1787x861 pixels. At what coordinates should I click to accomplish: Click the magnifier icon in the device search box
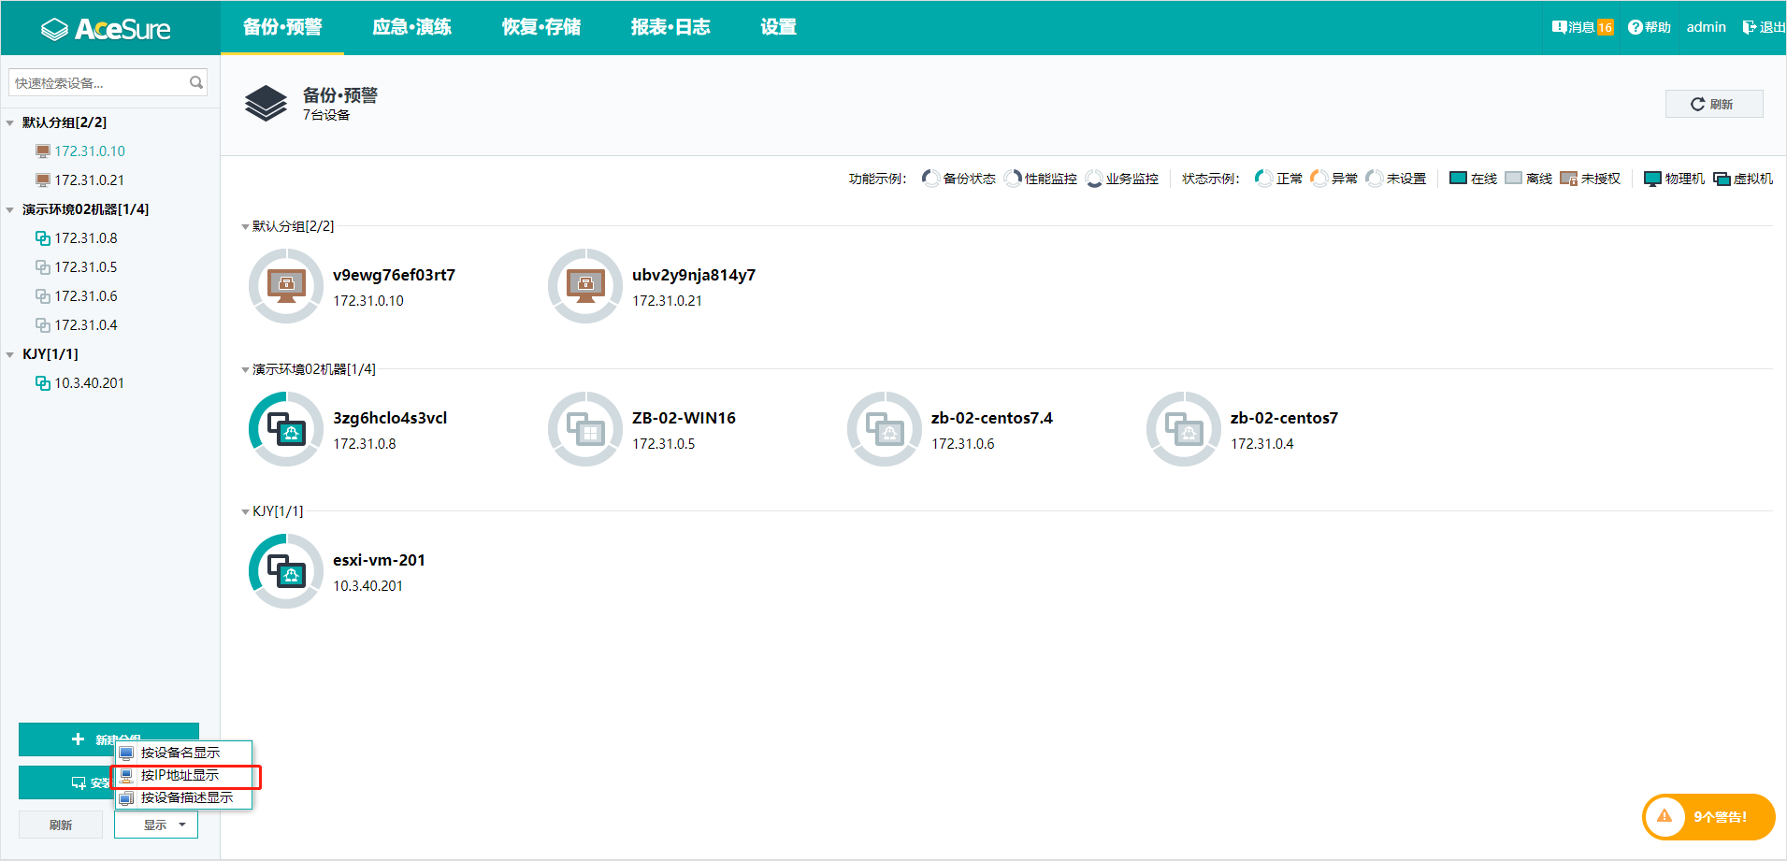click(196, 82)
